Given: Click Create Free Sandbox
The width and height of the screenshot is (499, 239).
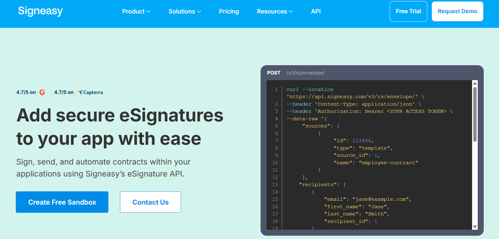Looking at the screenshot, I should tap(62, 202).
